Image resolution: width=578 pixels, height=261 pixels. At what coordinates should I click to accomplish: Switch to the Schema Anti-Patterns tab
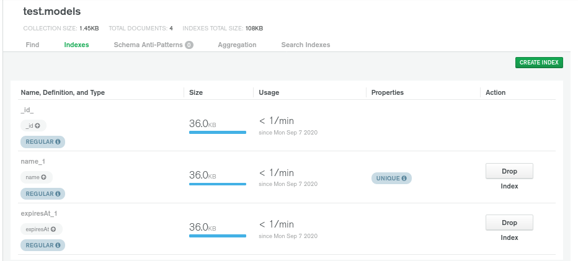point(149,45)
